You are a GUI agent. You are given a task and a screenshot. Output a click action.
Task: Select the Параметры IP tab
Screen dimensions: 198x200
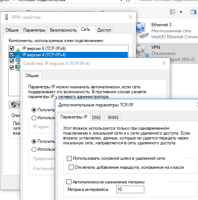pos(74,117)
